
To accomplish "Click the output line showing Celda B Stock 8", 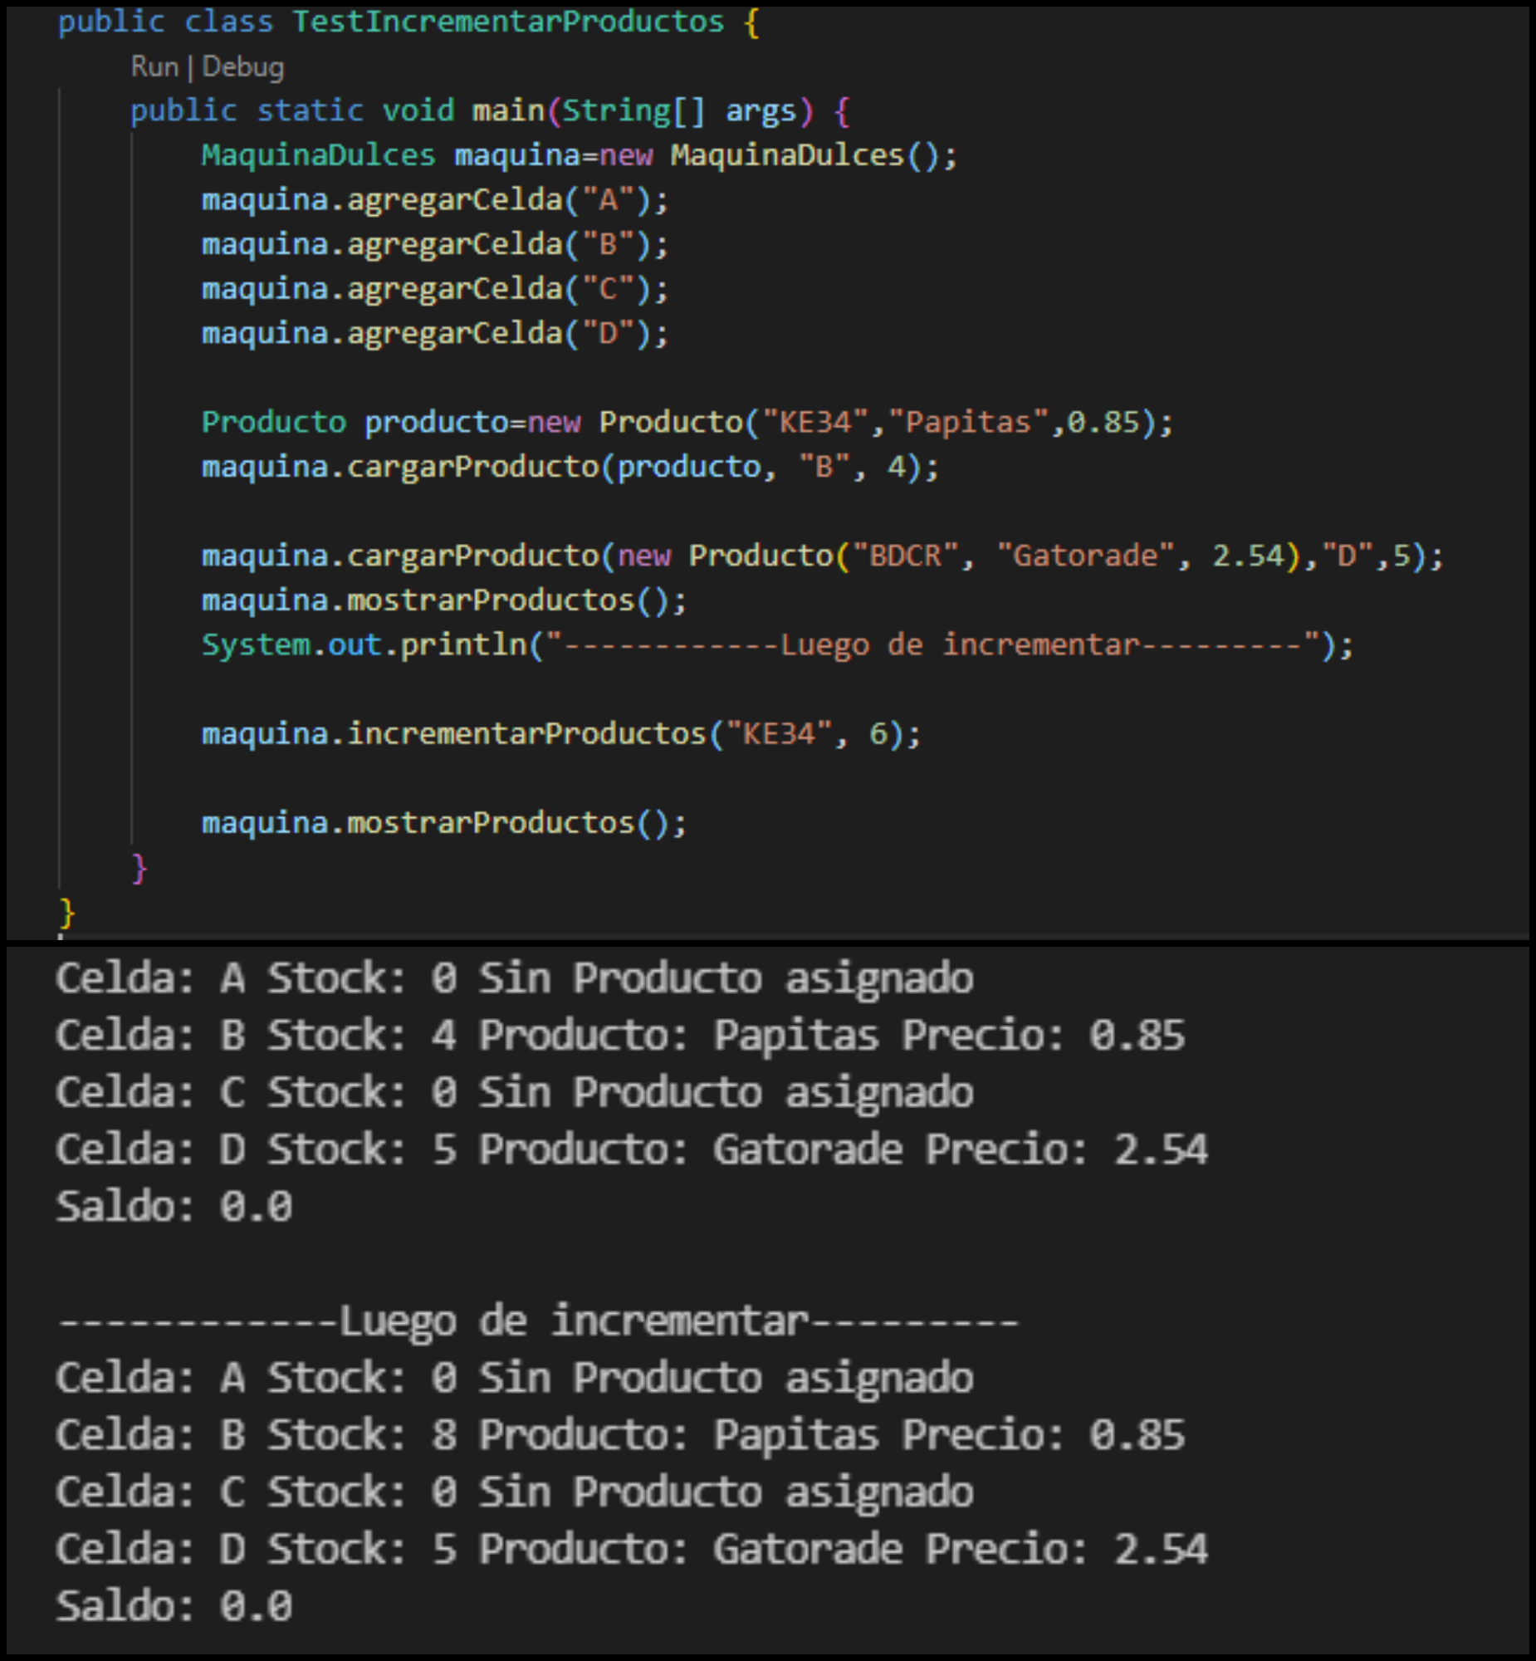I will click(619, 1436).
